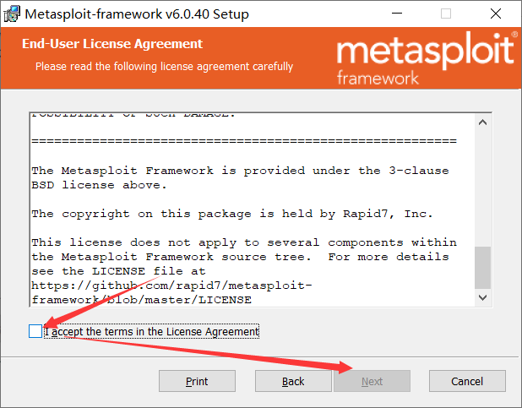Tick the accept license terms checkbox
522x408 pixels.
(x=34, y=332)
